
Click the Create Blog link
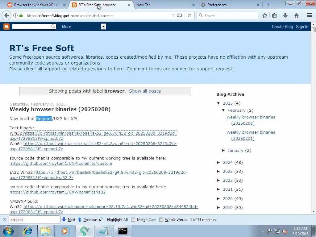pyautogui.click(x=282, y=27)
